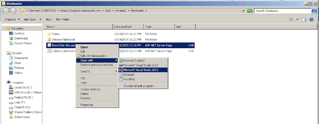The image size is (319, 124).
Task: Open with Notepad
Action: [143, 75]
